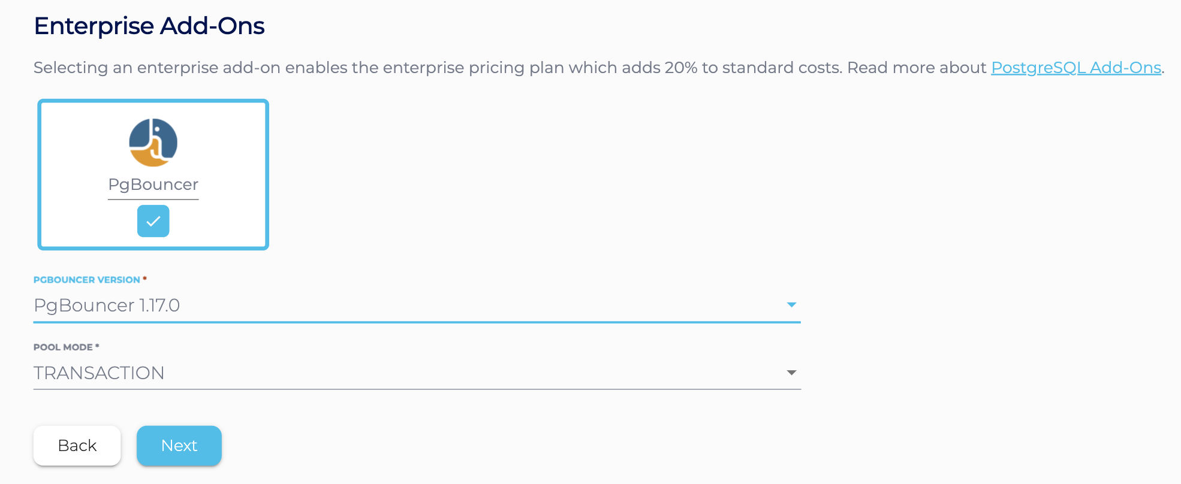Open the PostgreSQL Add-Ons link
The image size is (1181, 484).
(x=1075, y=68)
